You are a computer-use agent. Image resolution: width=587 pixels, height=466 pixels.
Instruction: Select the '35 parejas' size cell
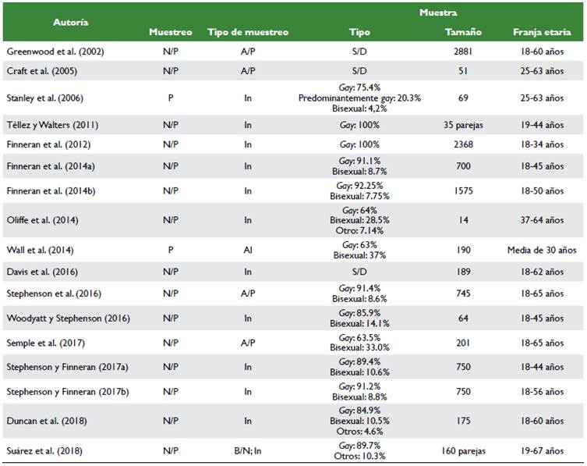tap(463, 125)
